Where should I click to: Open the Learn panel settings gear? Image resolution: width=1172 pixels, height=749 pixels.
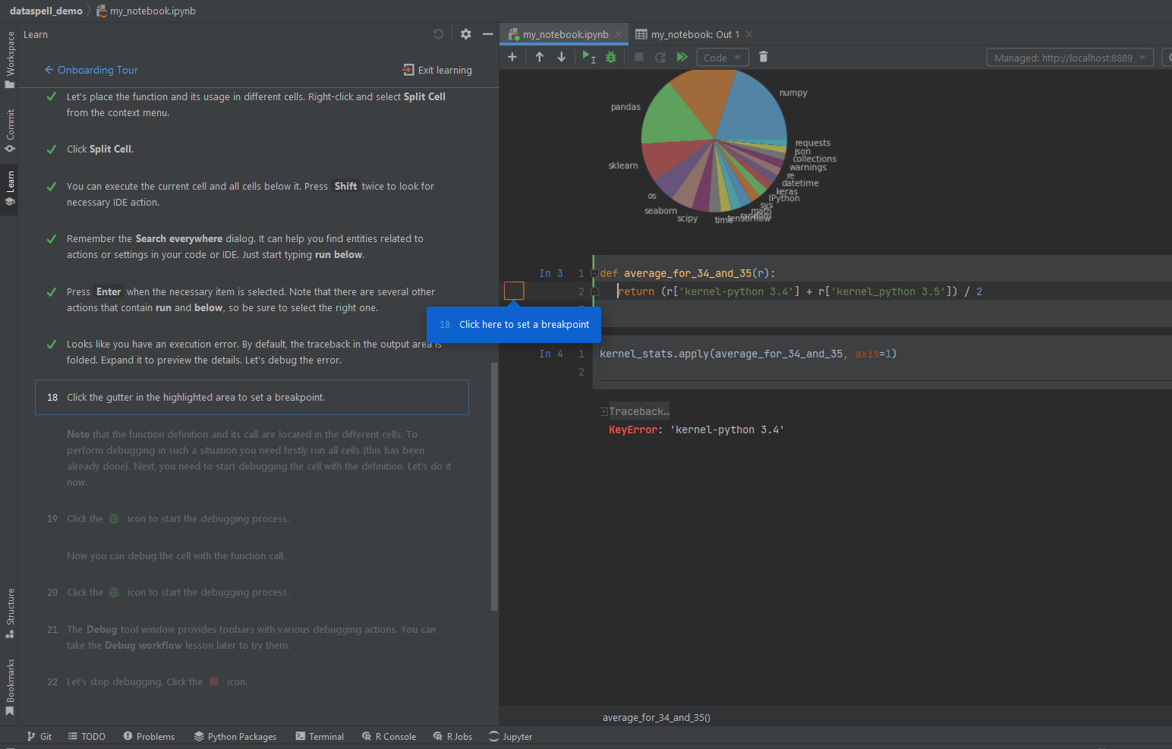[465, 34]
